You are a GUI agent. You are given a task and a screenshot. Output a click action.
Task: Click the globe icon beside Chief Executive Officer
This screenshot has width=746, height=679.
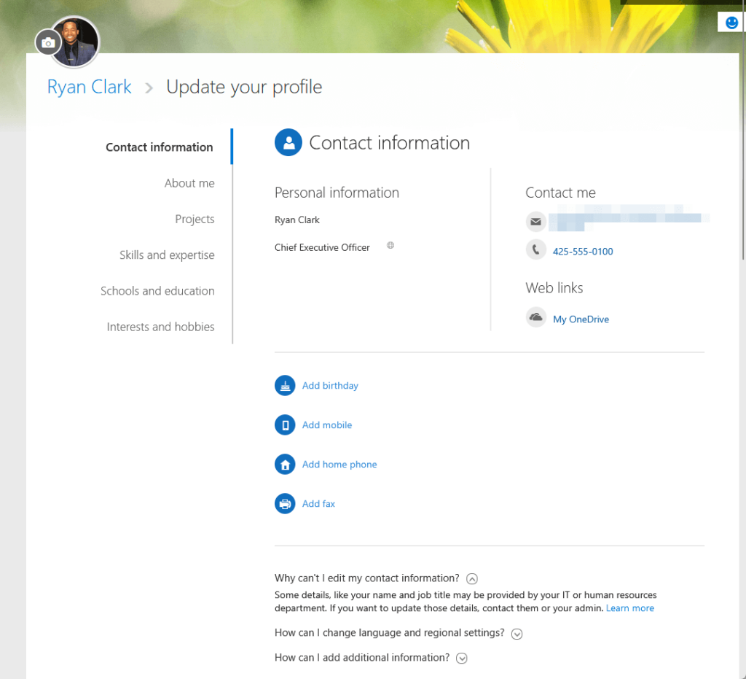390,245
